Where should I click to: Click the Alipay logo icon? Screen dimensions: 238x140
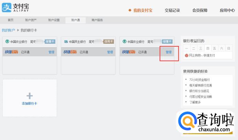pos(7,8)
